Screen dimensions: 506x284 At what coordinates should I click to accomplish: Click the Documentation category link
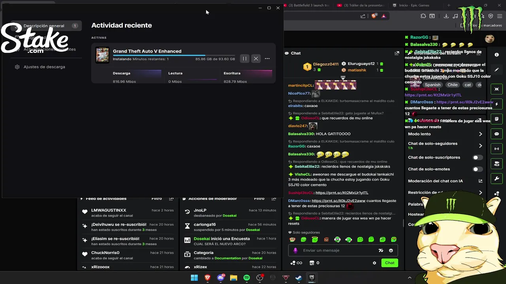(228, 258)
